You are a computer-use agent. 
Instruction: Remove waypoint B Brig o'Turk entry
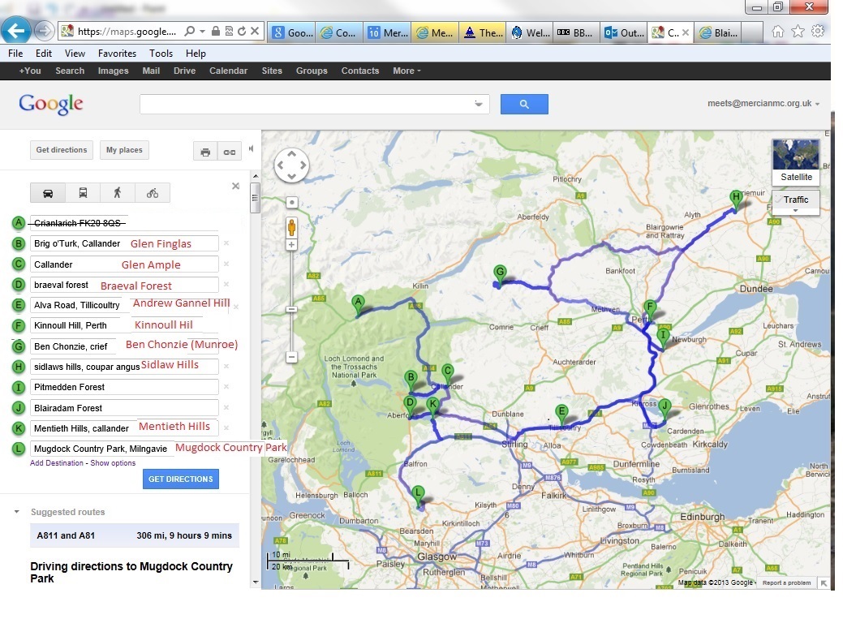click(225, 243)
